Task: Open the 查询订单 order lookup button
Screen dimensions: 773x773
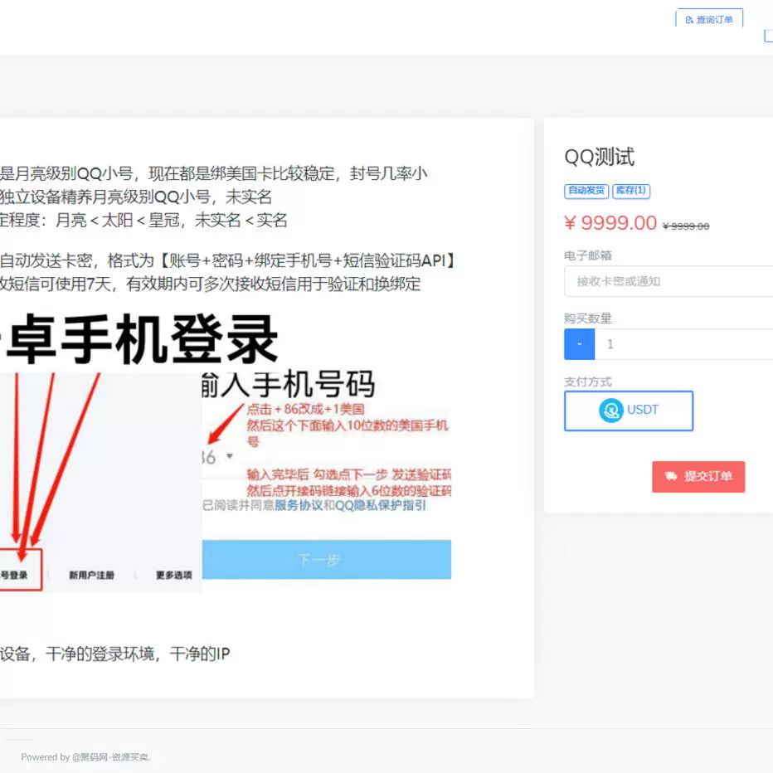Action: [710, 18]
